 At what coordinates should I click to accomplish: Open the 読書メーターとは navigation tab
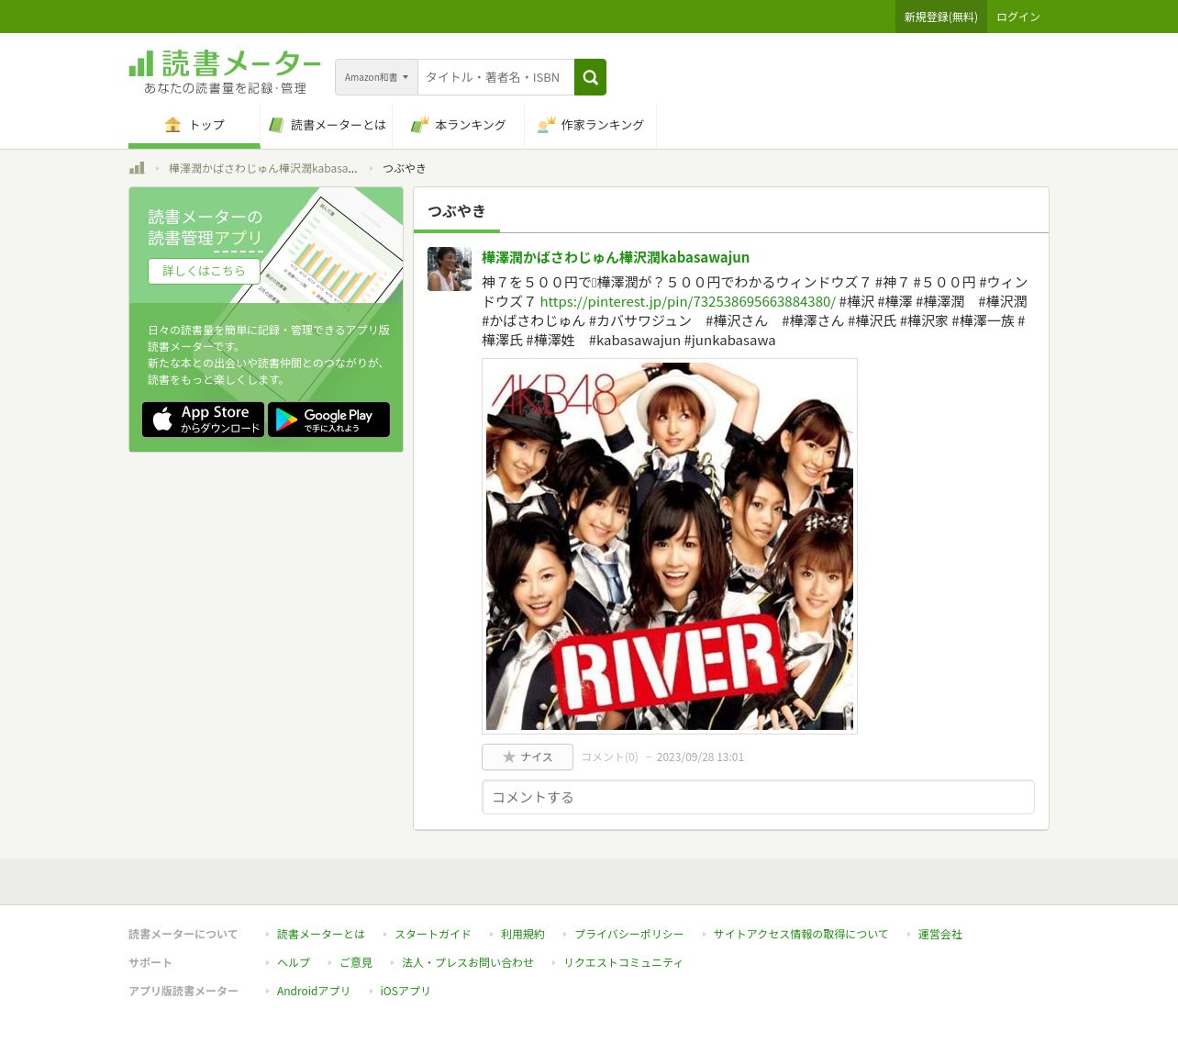[x=327, y=125]
